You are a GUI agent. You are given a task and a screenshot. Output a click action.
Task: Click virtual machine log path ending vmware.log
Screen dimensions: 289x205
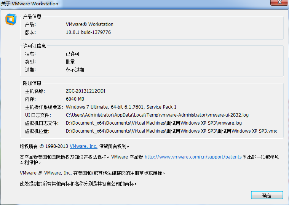pos(154,123)
